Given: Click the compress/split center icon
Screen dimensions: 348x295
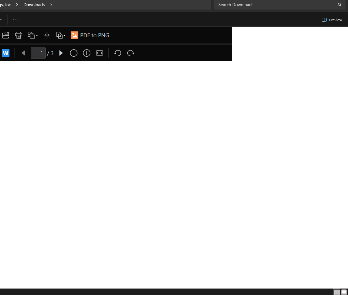Looking at the screenshot, I should (47, 35).
